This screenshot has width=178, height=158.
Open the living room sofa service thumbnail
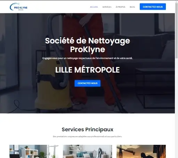tap(88, 151)
